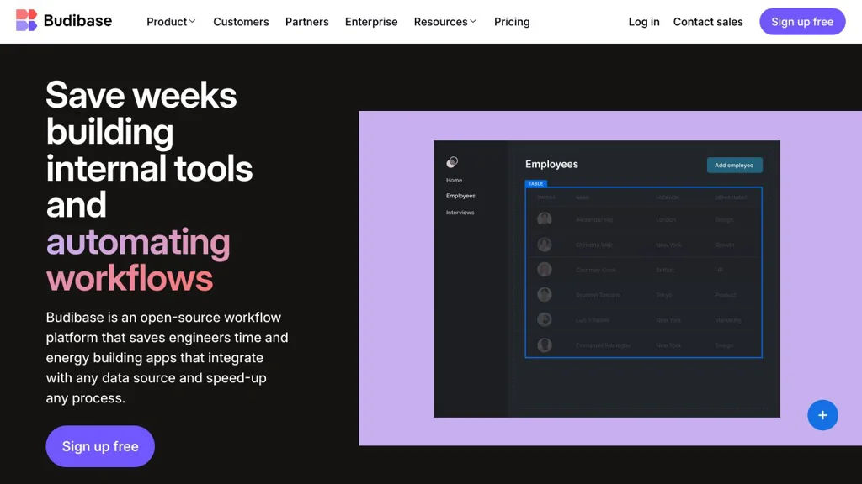Click the 'automating workflows' gradient headline
The image size is (862, 484).
pyautogui.click(x=138, y=260)
